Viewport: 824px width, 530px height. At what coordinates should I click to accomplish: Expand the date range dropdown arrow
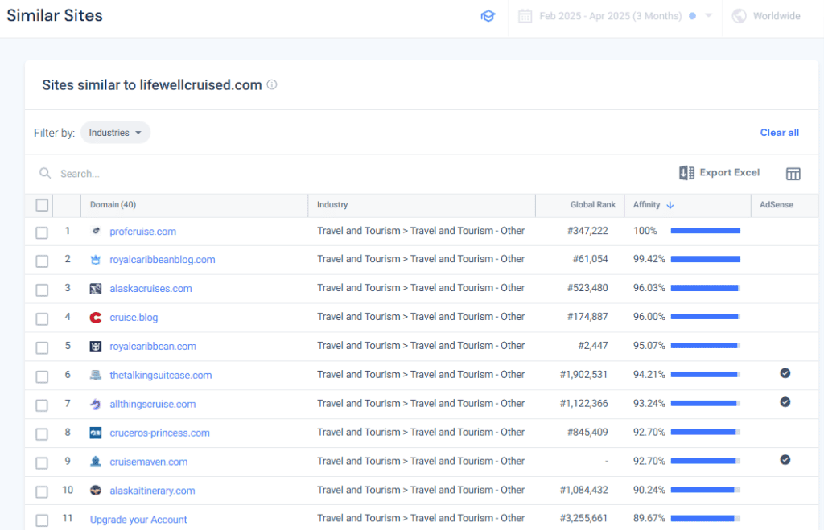(x=708, y=16)
